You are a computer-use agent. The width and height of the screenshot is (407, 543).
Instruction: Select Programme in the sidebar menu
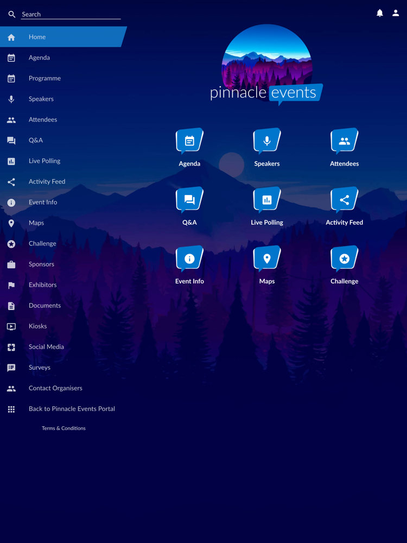pos(62,78)
